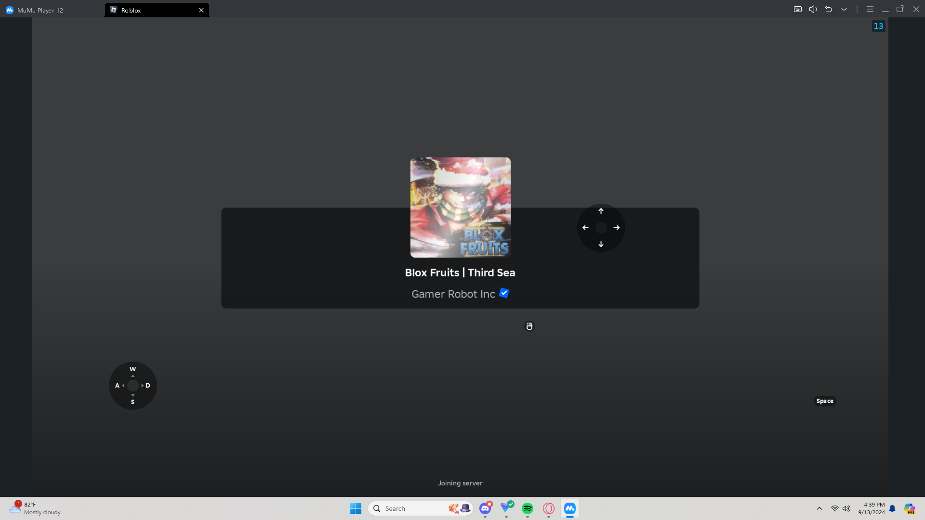Click the Gamer Robot Inc developer name

[x=453, y=294]
